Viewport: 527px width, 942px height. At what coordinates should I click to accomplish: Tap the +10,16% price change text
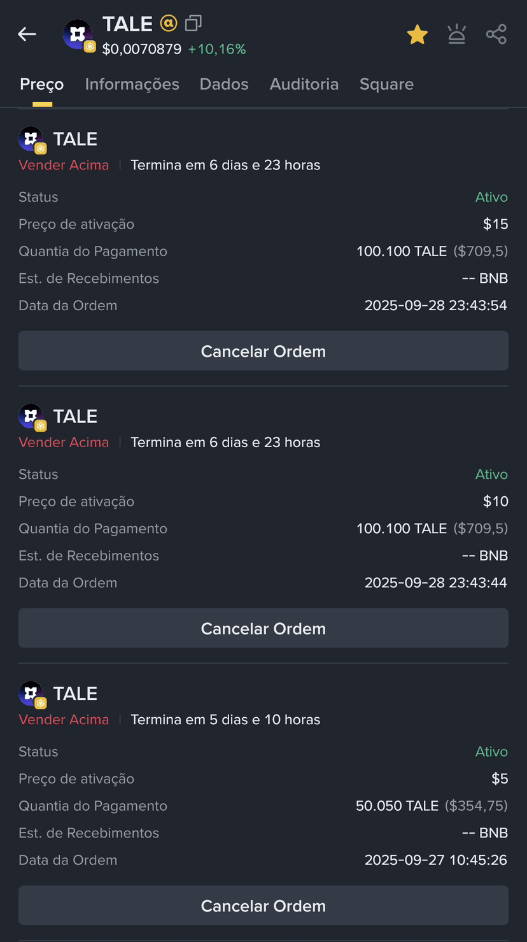[x=217, y=49]
